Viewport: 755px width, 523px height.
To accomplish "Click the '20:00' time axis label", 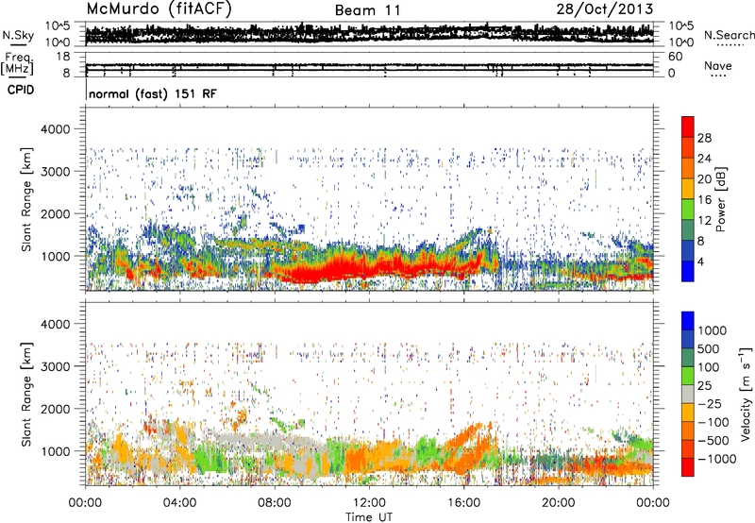I will 558,503.
